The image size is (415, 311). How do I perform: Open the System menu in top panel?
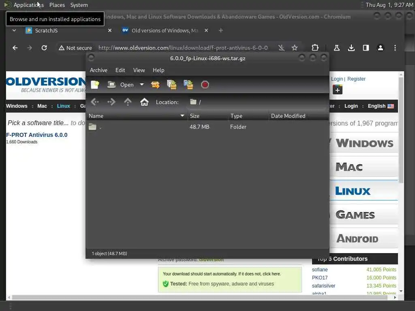pos(79,5)
